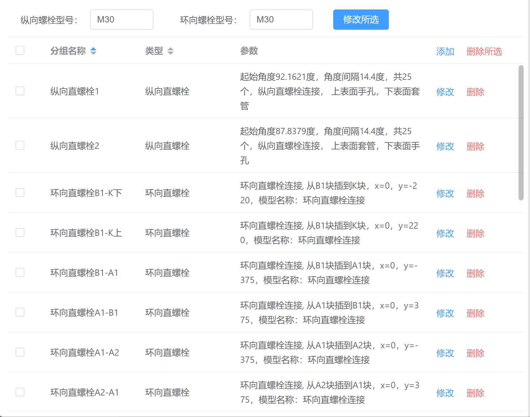This screenshot has width=530, height=417.
Task: Click type cell of 环向直螺栓A2-A1 row
Action: pos(167,393)
